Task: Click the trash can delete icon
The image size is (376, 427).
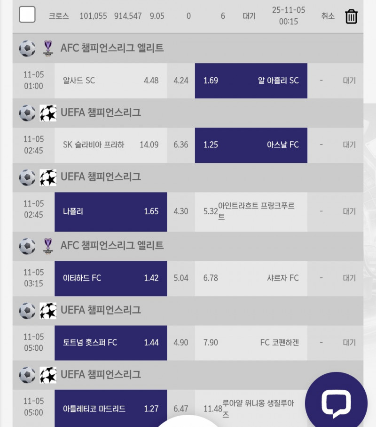Action: (x=351, y=16)
